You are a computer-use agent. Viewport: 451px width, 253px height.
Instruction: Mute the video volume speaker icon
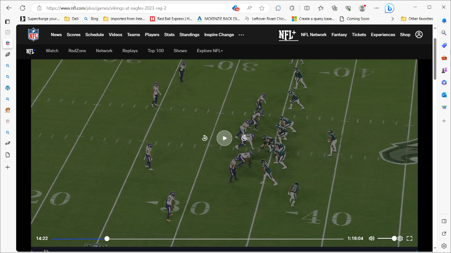point(371,238)
